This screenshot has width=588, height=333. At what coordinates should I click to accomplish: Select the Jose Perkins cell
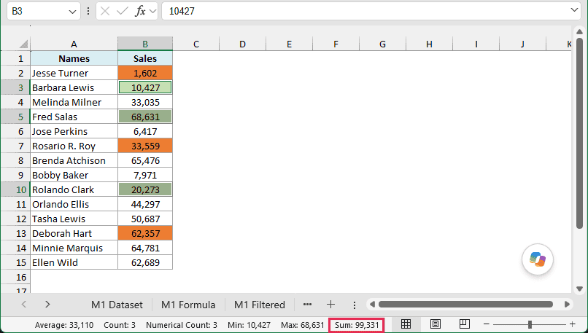pyautogui.click(x=74, y=131)
